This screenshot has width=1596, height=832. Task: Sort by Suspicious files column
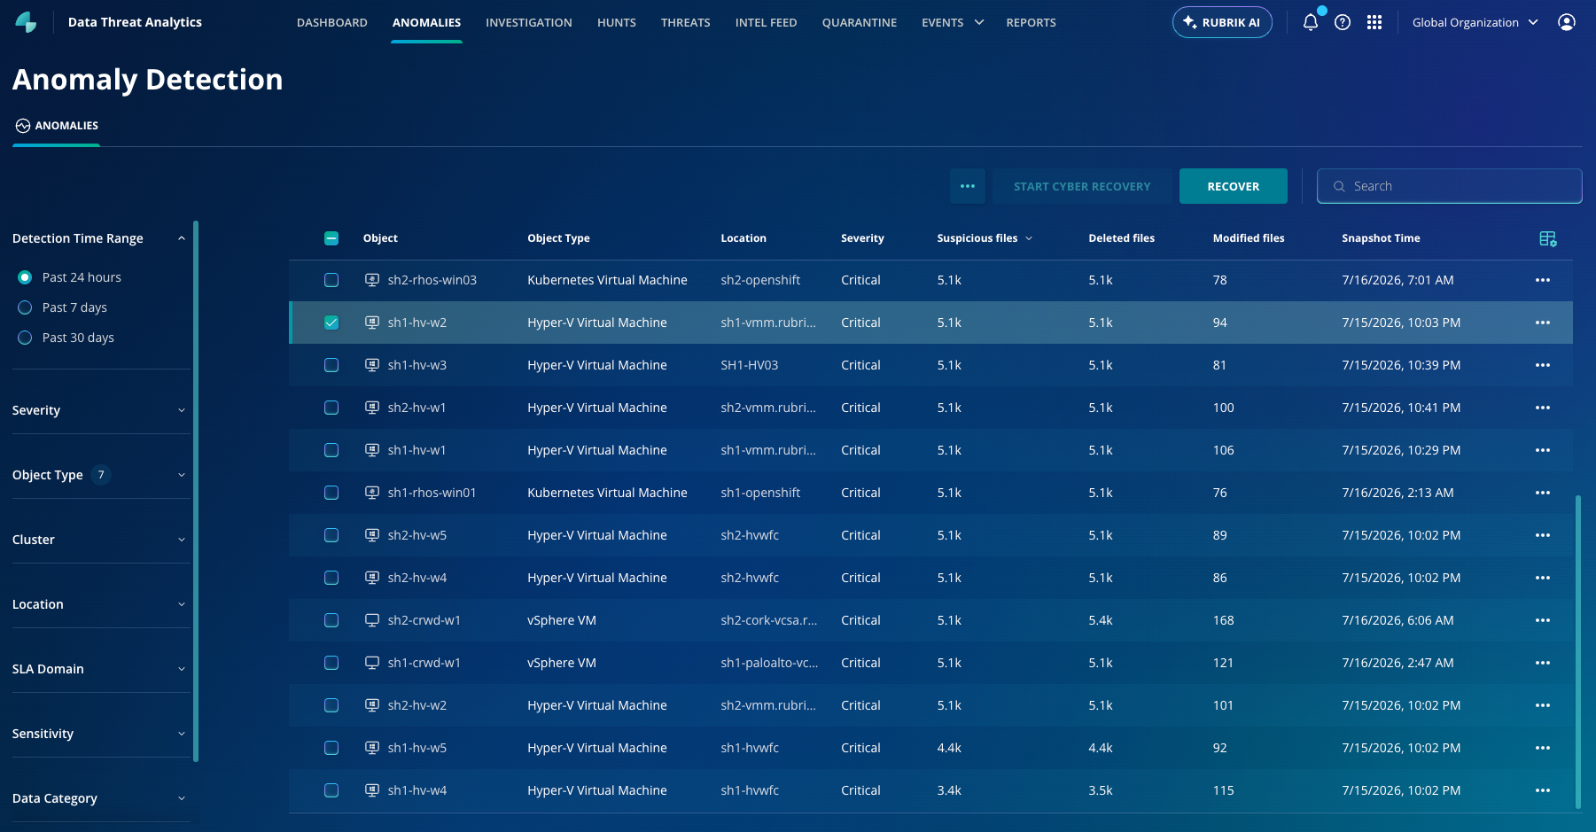click(985, 238)
